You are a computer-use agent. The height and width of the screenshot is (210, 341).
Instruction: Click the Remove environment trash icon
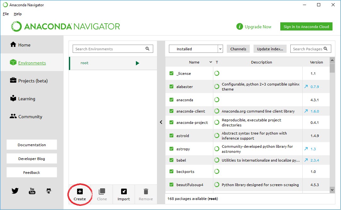[x=146, y=191]
